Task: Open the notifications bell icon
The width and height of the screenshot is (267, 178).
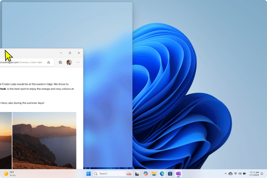Action: [262, 174]
